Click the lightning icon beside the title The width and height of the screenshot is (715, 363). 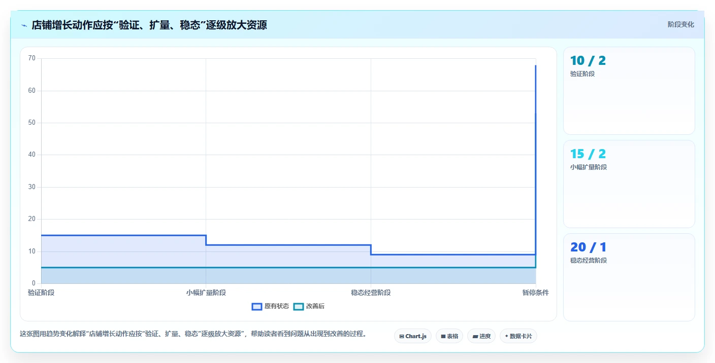24,25
